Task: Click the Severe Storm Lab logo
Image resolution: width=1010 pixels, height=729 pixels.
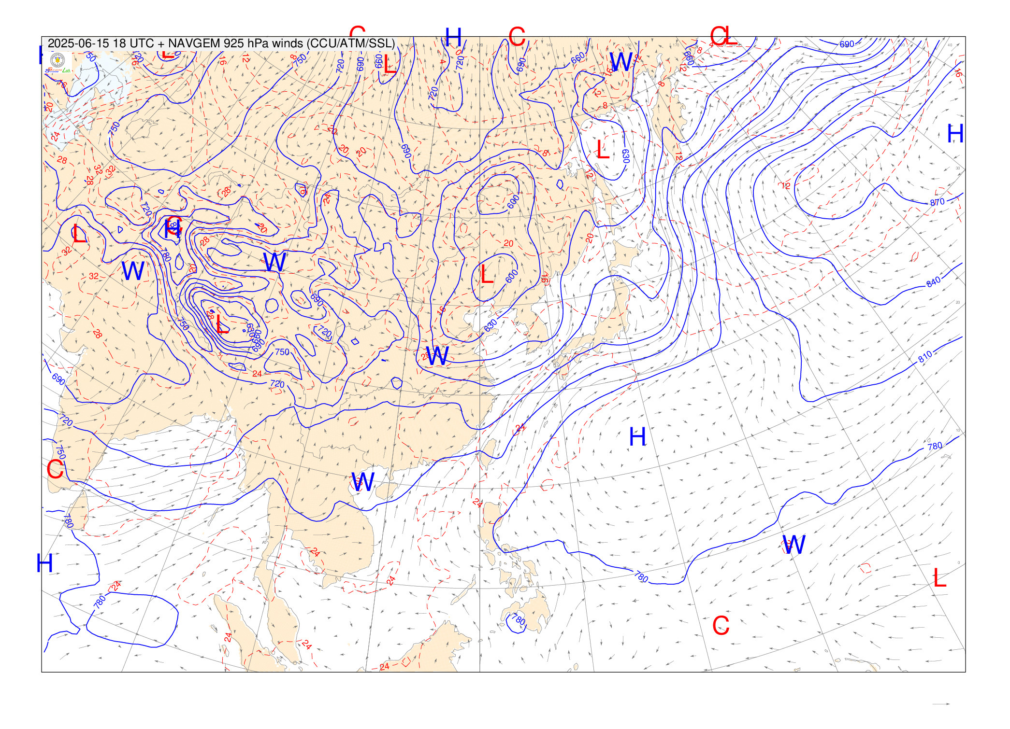Action: (x=58, y=63)
